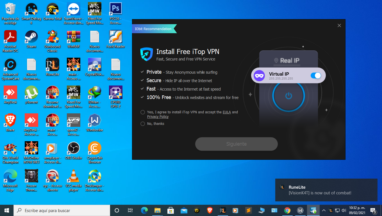Click the iTop VPN shield logo
Screen dimensions: 382x216
(x=147, y=54)
